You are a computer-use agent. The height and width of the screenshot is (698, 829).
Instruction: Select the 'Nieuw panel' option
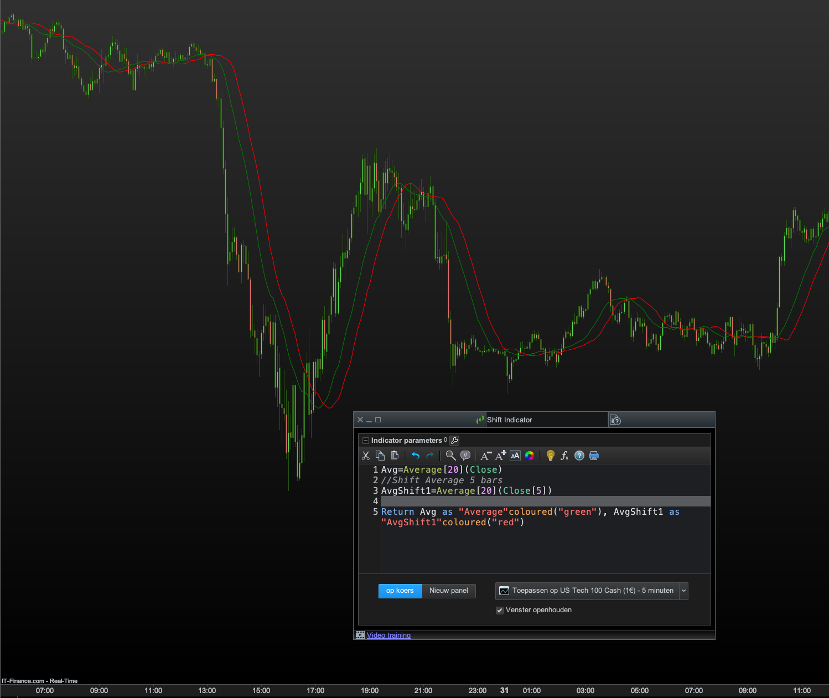point(449,591)
